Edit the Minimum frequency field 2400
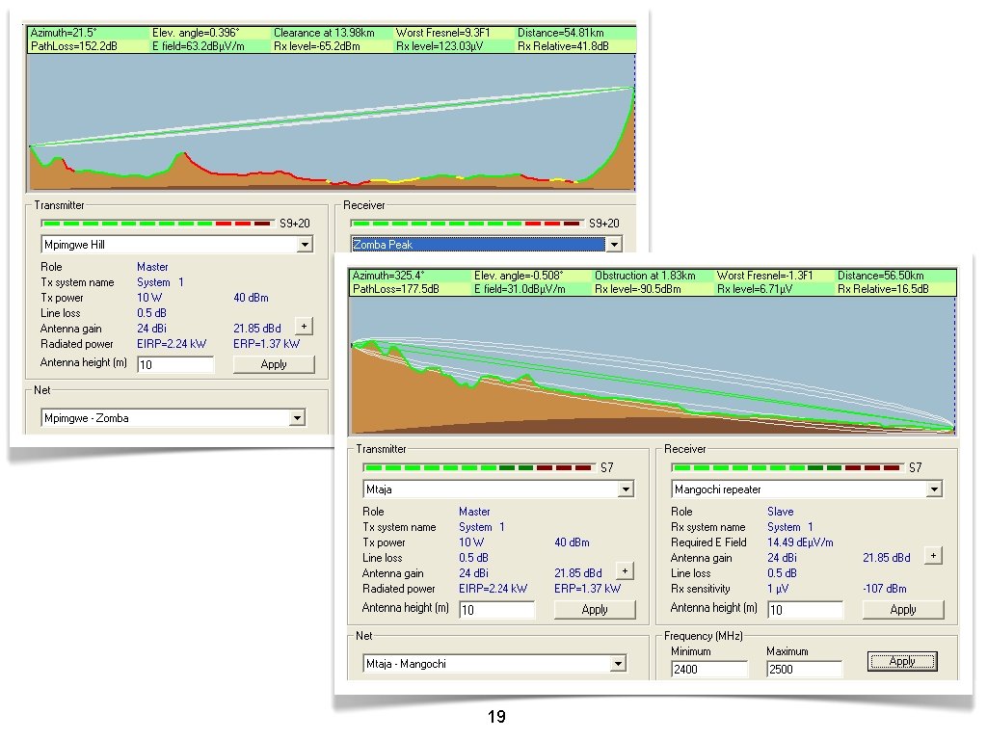The image size is (987, 740). pos(709,670)
